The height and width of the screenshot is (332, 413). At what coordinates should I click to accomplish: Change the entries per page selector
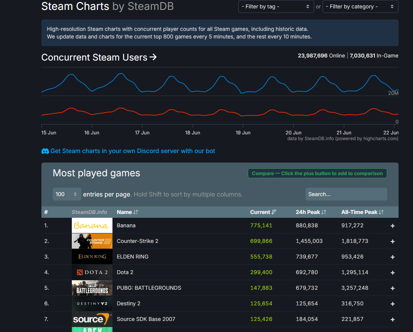(67, 194)
